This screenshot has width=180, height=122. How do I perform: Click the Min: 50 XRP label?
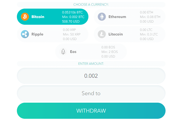coord(72,34)
